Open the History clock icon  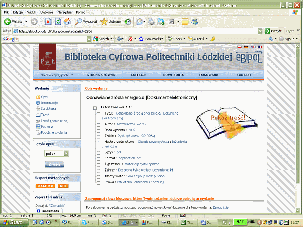(128, 21)
